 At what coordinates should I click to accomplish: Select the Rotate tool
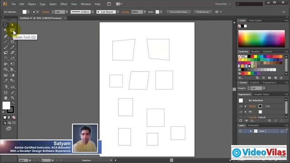(5, 58)
